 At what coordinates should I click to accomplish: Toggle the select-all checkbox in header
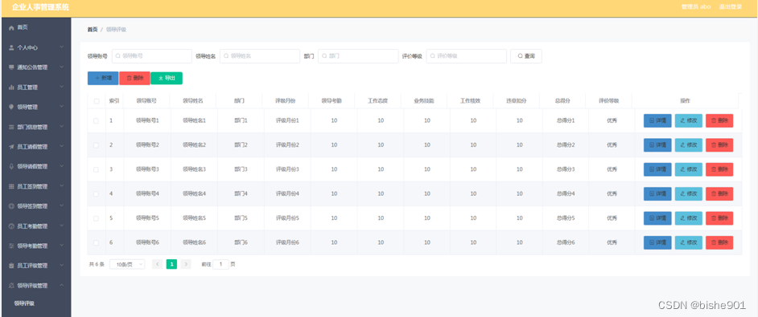pos(97,101)
